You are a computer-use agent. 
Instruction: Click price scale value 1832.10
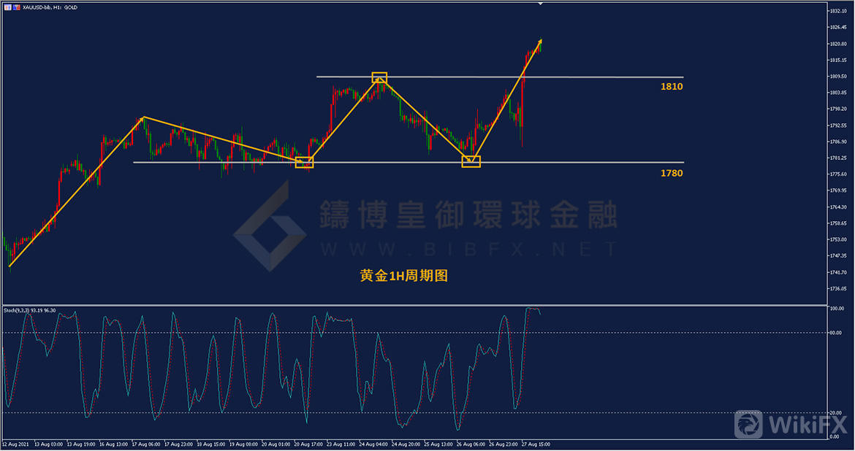[837, 11]
